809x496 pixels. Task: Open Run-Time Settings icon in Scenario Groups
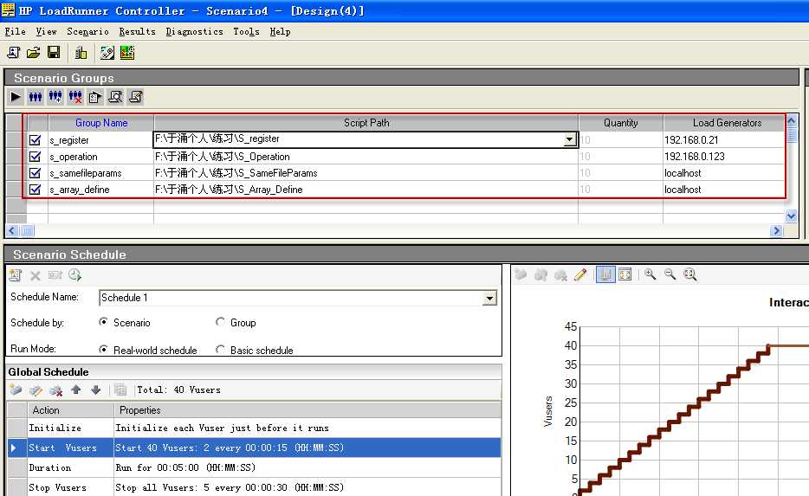click(95, 97)
